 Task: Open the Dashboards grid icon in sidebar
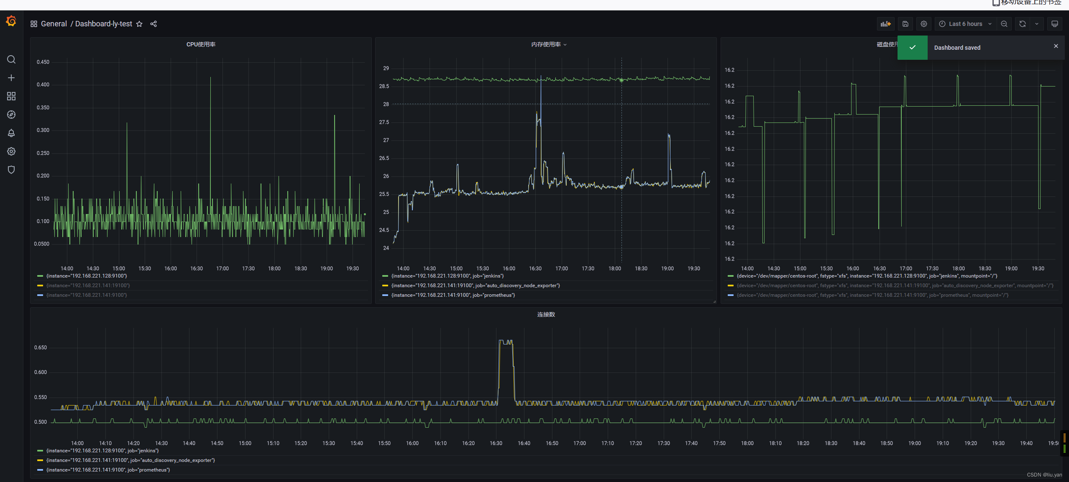[11, 96]
